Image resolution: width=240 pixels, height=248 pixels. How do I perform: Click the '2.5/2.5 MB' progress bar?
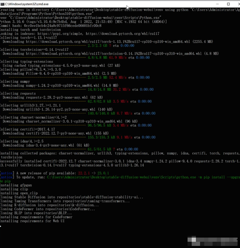coord(47,77)
